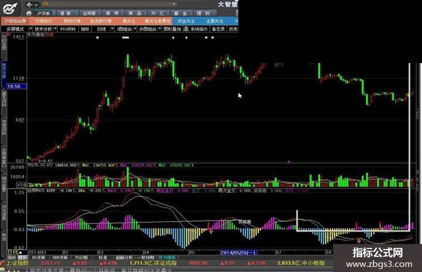Expand the 技术分析 dropdown arrow

coord(55,29)
